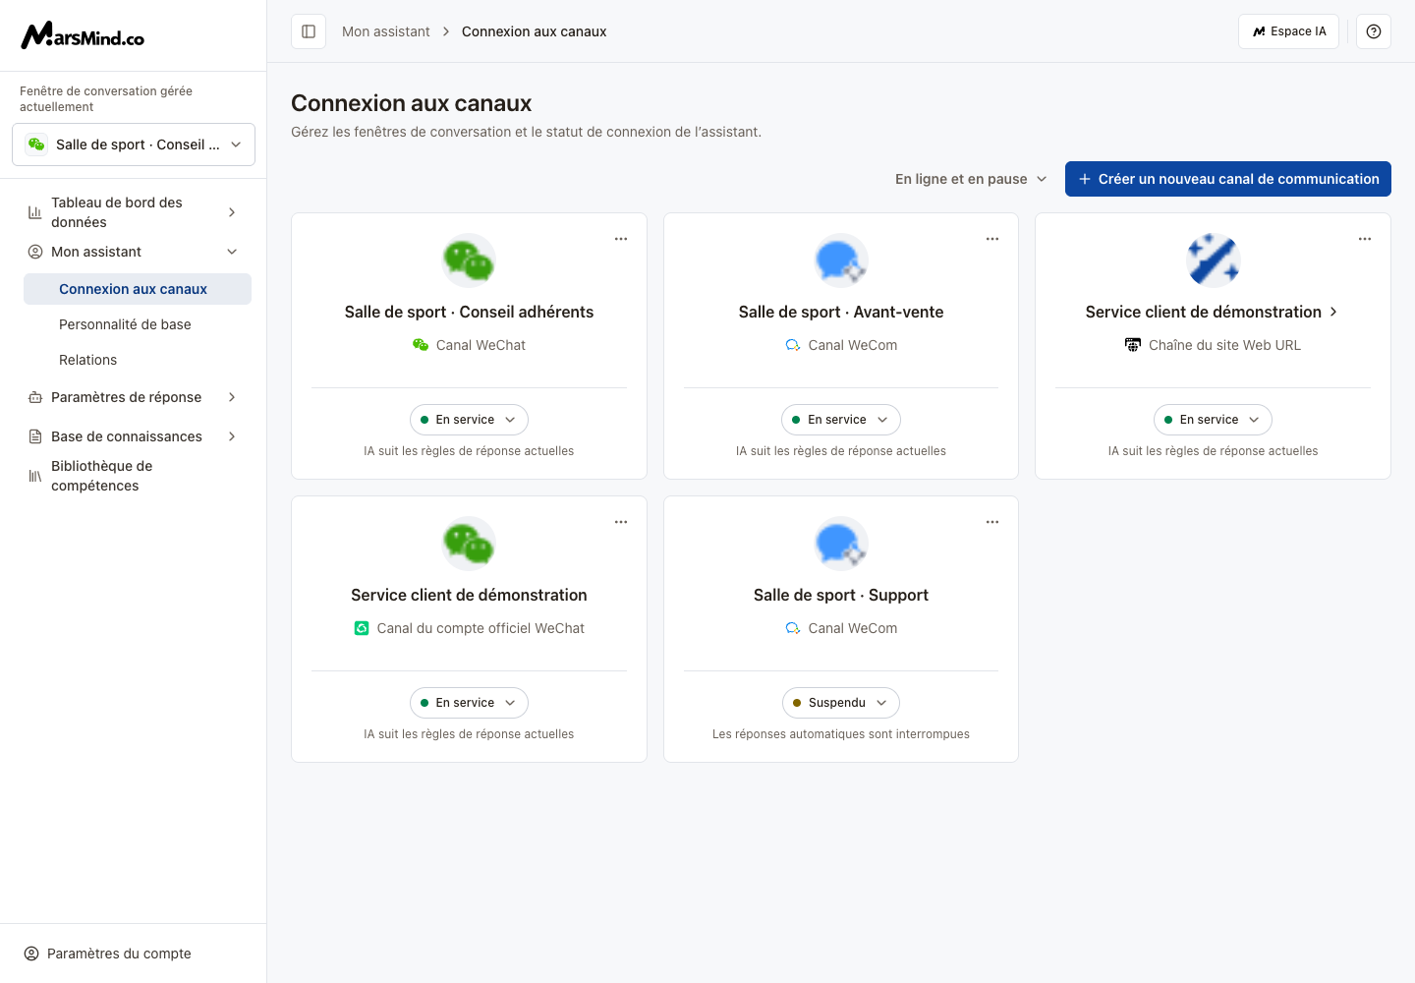Open more options for Salle de sport · Conseil adhérents card
The width and height of the screenshot is (1415, 983).
621,239
